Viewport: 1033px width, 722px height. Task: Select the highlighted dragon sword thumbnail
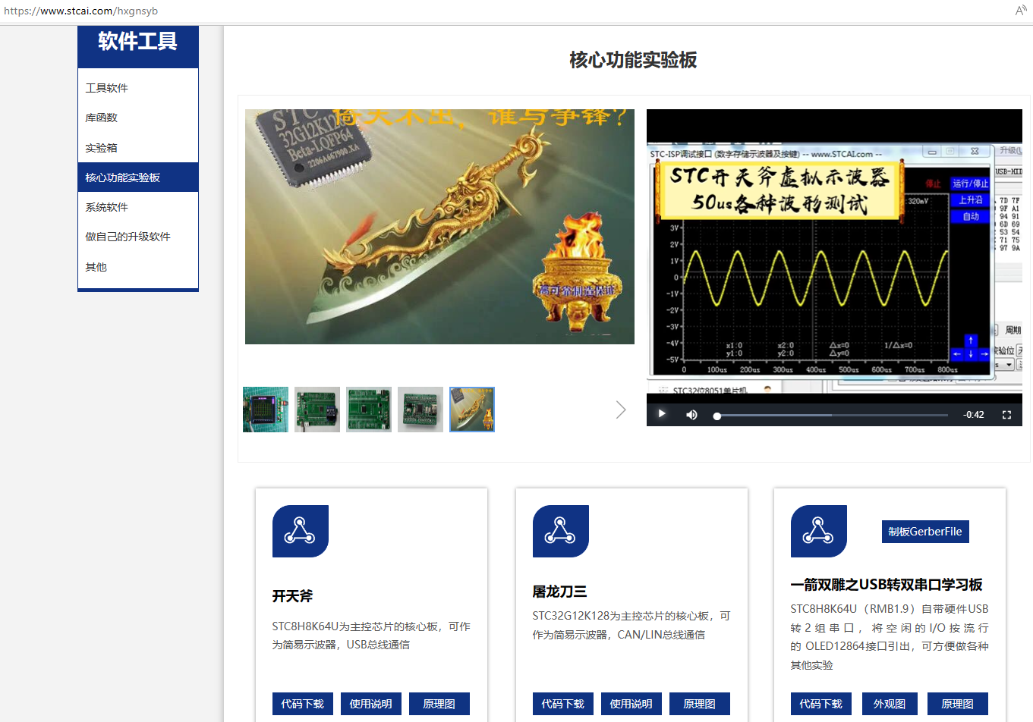coord(472,410)
